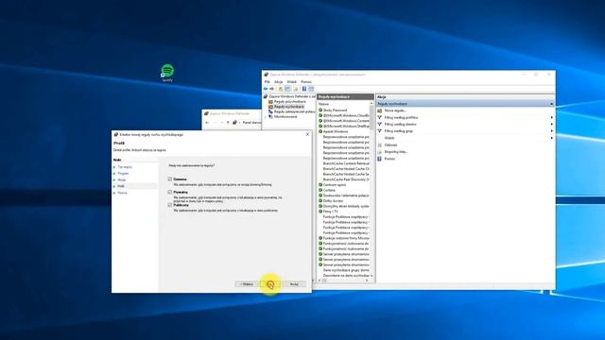Image resolution: width=605 pixels, height=340 pixels.
Task: Open Widok submenu arrow in Akcje pane
Action: tap(552, 138)
